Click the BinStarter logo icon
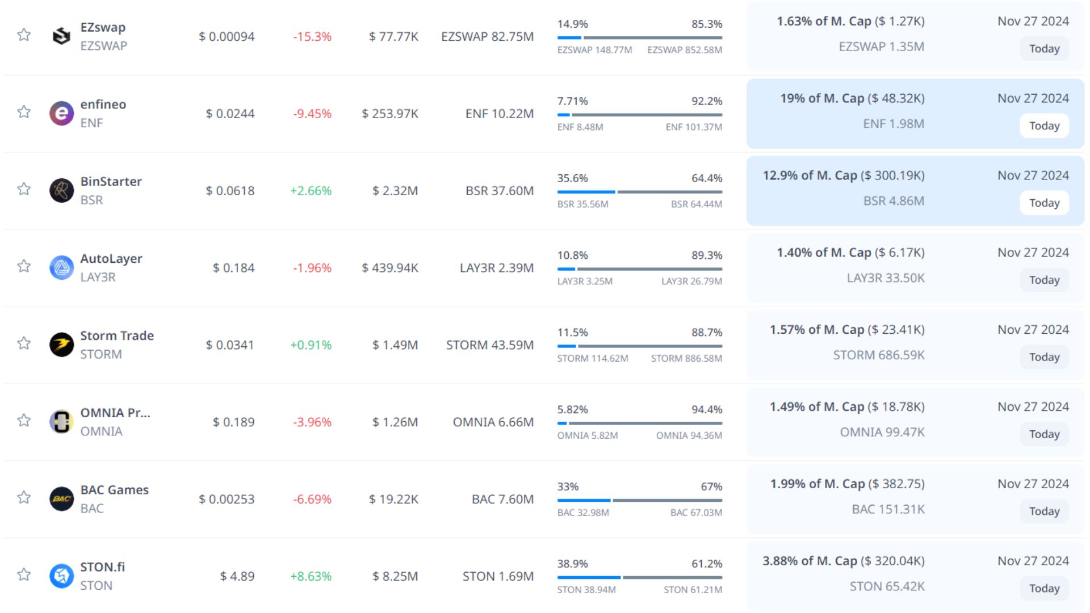The width and height of the screenshot is (1090, 613). (x=61, y=191)
